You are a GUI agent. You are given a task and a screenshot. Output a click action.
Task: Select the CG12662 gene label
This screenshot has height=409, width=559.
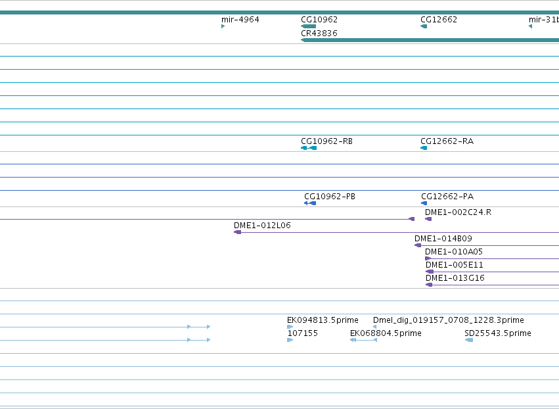[439, 20]
